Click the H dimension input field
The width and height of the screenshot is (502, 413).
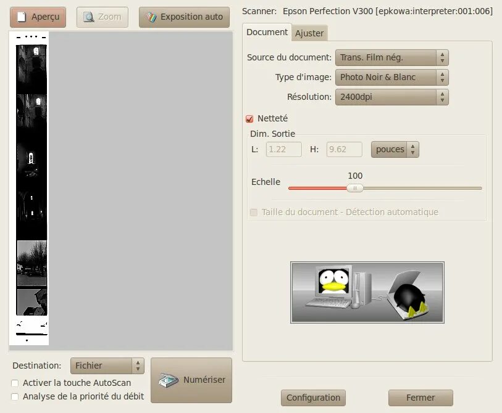pos(343,149)
